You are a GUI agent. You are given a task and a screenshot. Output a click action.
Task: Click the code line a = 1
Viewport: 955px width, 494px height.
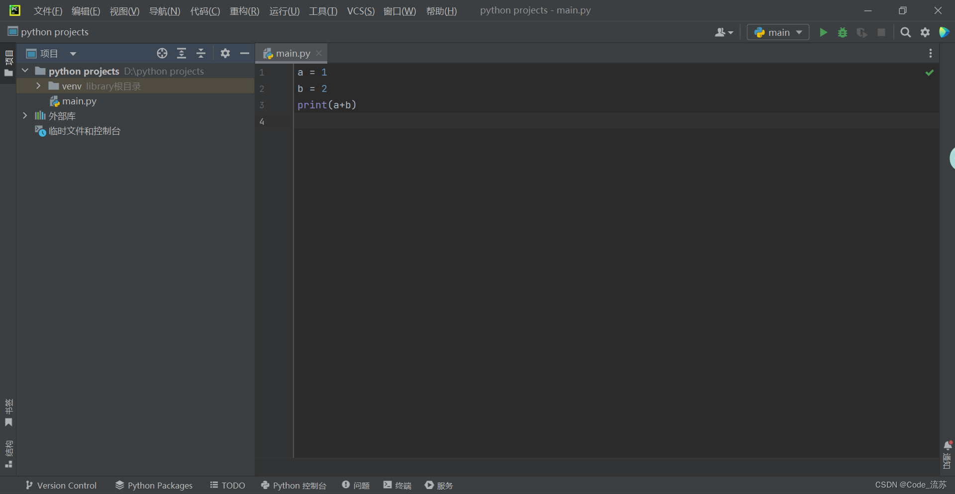coord(312,73)
